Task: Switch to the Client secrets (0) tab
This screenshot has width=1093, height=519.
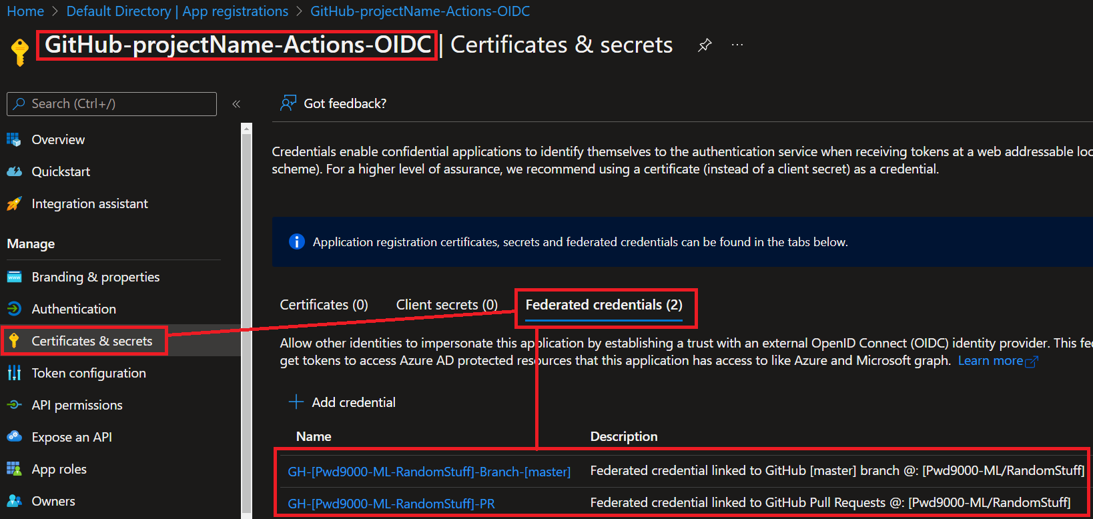Action: coord(447,305)
